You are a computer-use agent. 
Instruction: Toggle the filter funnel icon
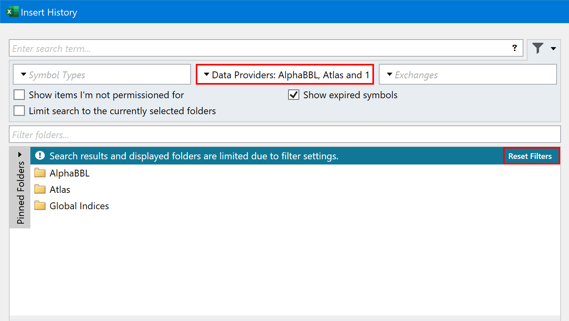coord(538,49)
